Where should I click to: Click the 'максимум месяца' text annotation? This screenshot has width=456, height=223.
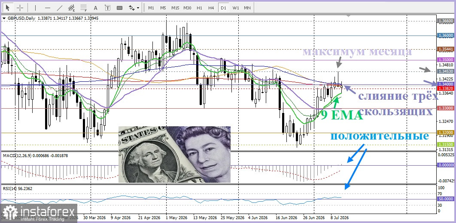click(357, 52)
